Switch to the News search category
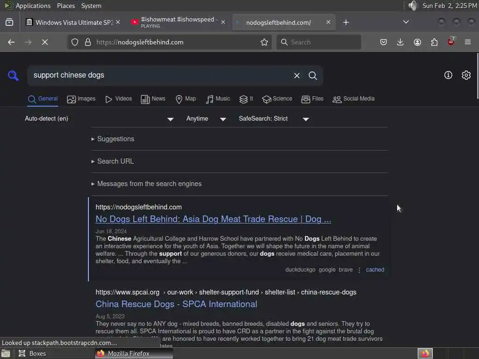 click(x=153, y=99)
